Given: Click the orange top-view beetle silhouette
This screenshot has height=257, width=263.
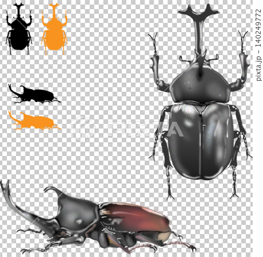Looking at the screenshot, I should pos(54,29).
